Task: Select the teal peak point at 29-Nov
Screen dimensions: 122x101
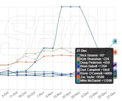Action: pyautogui.click(x=80, y=7)
